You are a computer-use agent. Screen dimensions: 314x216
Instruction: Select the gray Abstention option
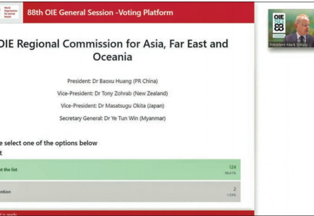118,192
